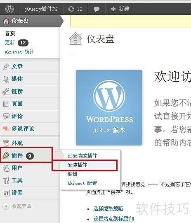Select the 仪表盘 home icon in sidebar
Viewport: 191px width, 223px height.
(x=6, y=21)
